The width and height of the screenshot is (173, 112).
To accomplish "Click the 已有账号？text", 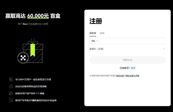I will [125, 68].
